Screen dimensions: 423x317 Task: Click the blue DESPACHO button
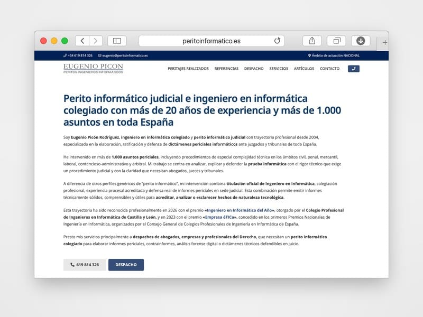point(126,265)
